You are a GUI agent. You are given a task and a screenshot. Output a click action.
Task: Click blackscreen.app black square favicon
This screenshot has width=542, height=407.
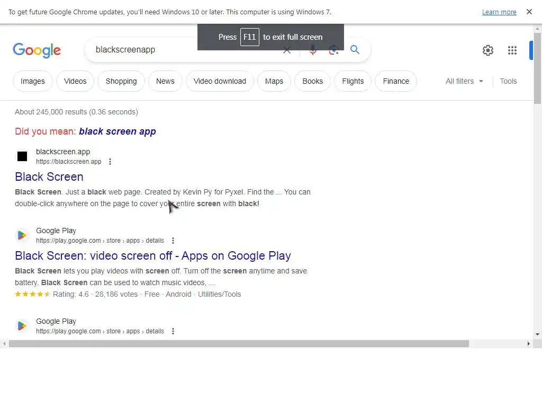tap(22, 156)
